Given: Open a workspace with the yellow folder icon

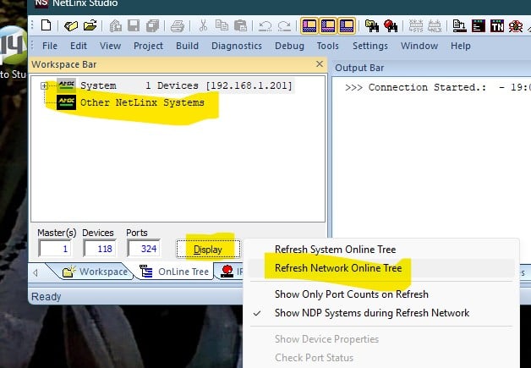Looking at the screenshot, I should coord(71,25).
